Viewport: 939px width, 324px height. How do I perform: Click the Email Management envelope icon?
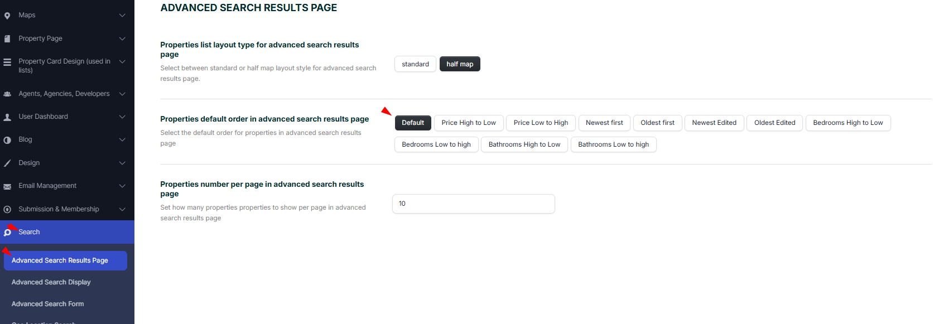pyautogui.click(x=7, y=186)
